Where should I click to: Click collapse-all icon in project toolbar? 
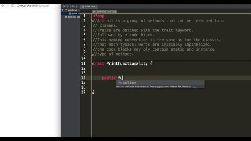tap(67, 7)
